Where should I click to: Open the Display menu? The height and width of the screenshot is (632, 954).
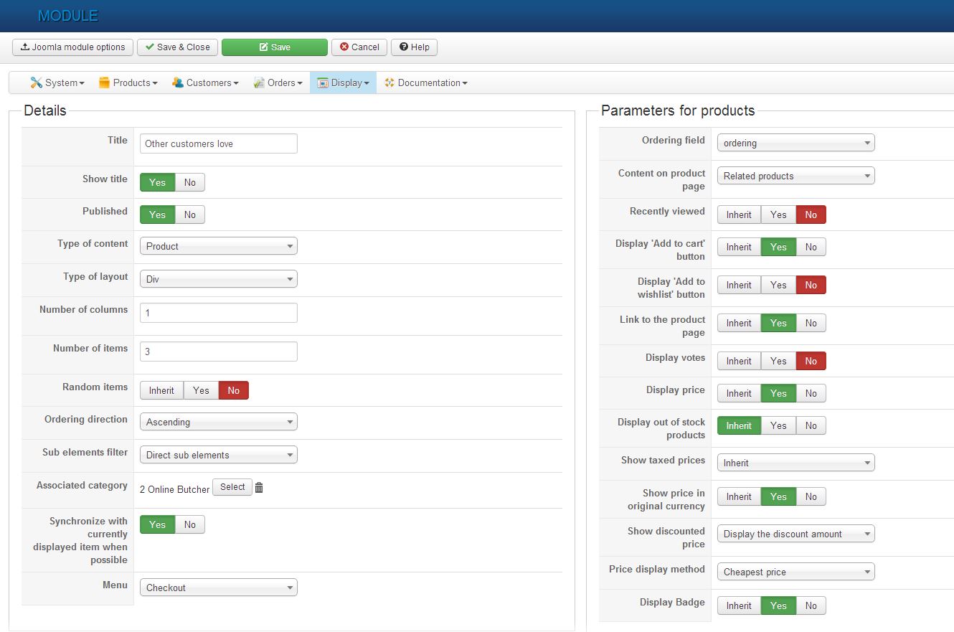coord(343,82)
